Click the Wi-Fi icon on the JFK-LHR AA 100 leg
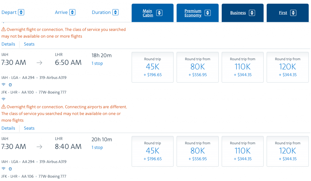Viewport: 311px width, 181px height. pyautogui.click(x=3, y=99)
